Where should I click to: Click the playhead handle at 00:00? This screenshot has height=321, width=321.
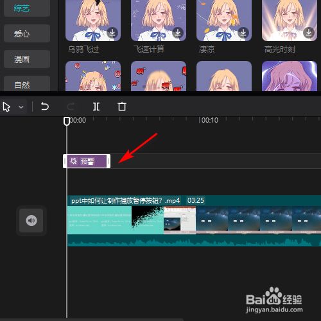coord(67,121)
